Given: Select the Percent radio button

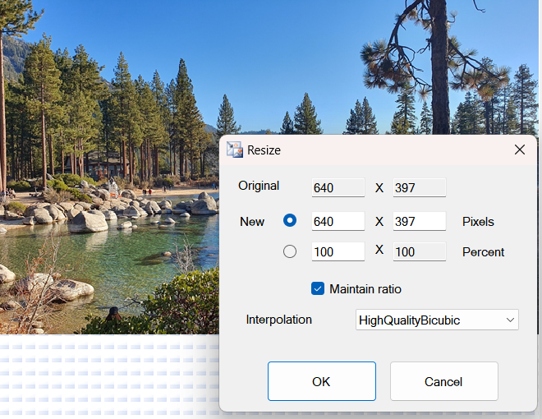Looking at the screenshot, I should [x=290, y=251].
